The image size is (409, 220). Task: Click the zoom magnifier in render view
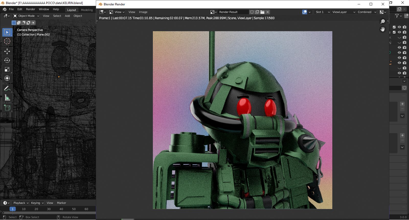(383, 21)
